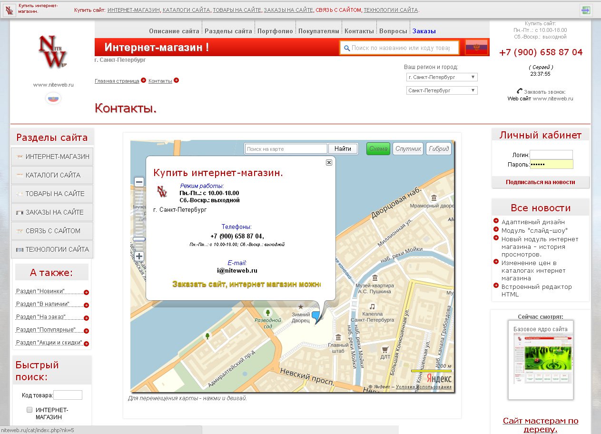601x434 pixels.
Task: Open Покупателям menu item
Action: click(x=319, y=31)
